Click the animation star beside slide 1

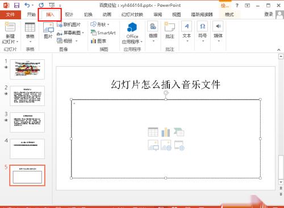click(6, 67)
